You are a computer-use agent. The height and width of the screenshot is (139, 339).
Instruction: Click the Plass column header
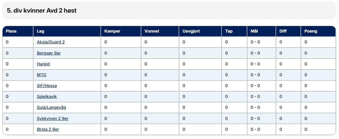pos(11,31)
